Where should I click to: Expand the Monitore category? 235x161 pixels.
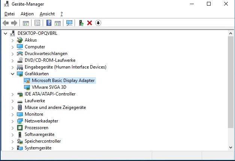(13, 115)
